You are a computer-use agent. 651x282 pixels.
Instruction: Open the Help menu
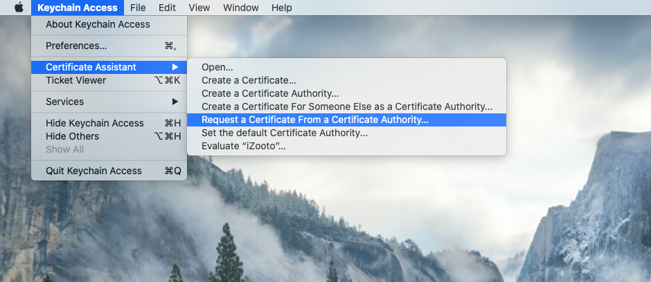click(x=281, y=8)
